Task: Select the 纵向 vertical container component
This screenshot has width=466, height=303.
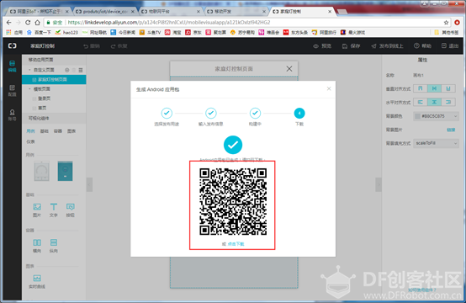Action: pos(54,246)
